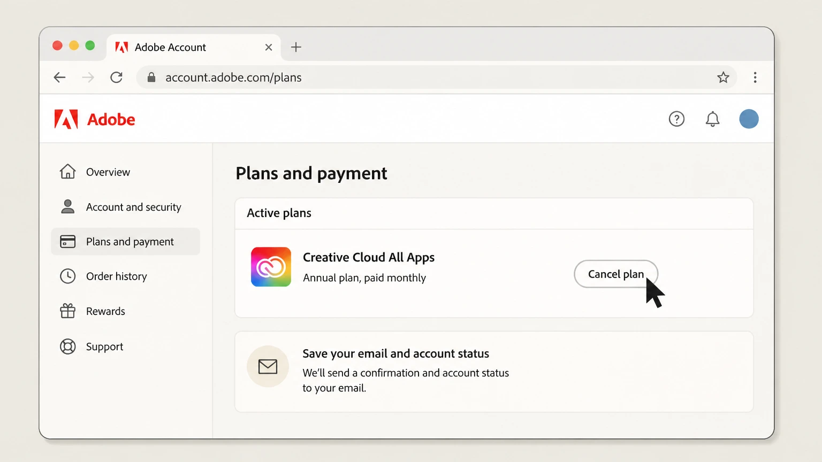Click the green maximize window button
Screen dimensions: 822x462
point(90,45)
